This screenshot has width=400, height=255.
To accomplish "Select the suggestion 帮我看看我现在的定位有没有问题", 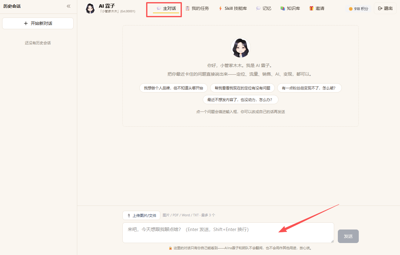I will (x=242, y=88).
